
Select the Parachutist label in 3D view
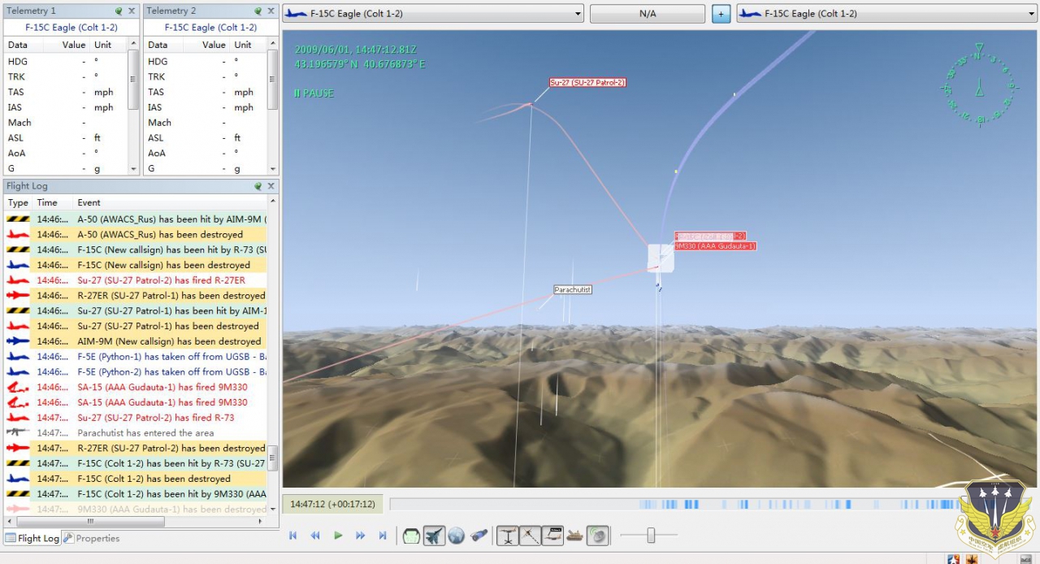(573, 289)
